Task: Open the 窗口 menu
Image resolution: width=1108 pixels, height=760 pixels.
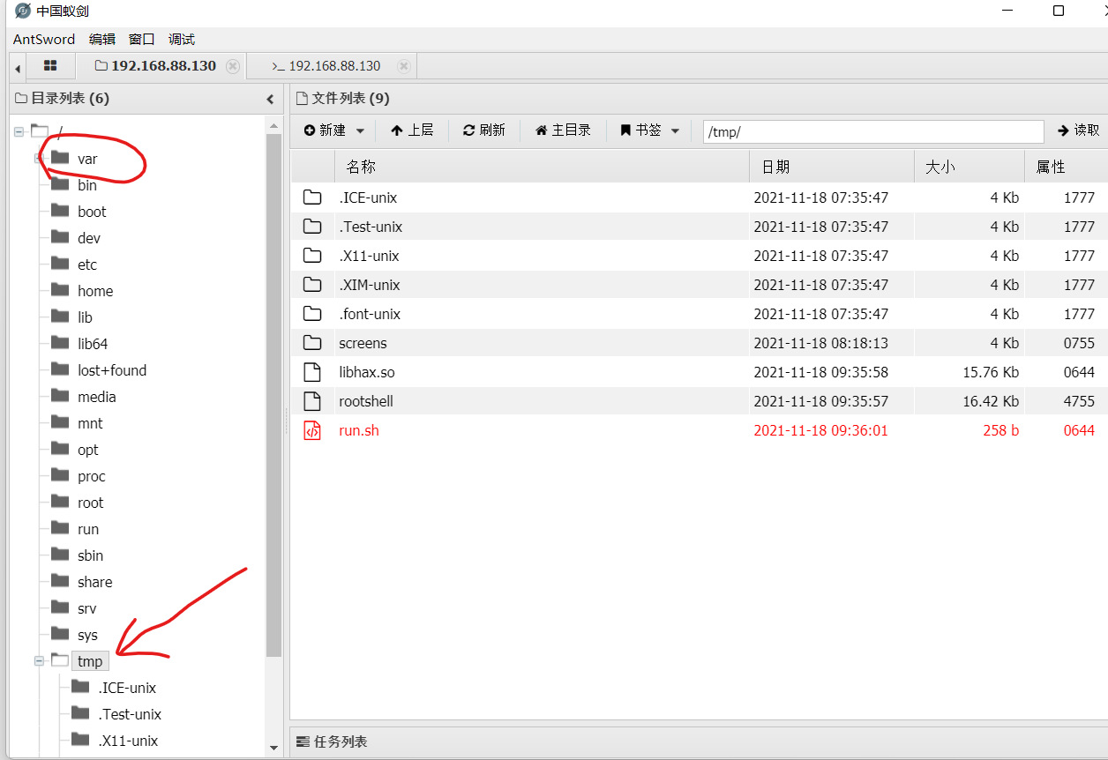Action: (141, 40)
